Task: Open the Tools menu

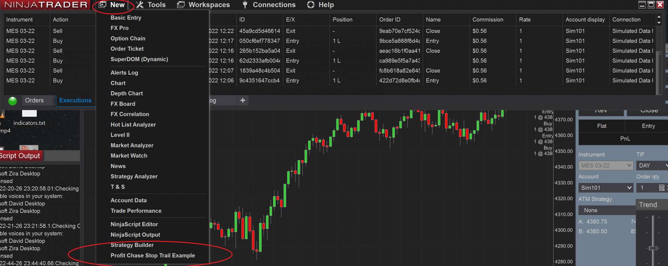Action: [x=151, y=5]
